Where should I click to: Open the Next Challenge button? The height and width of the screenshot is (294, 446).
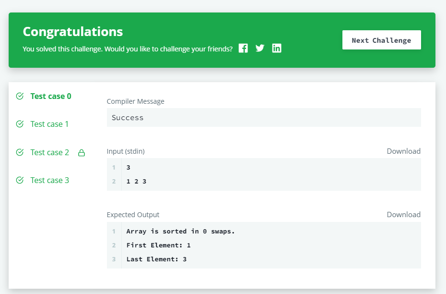pos(381,40)
